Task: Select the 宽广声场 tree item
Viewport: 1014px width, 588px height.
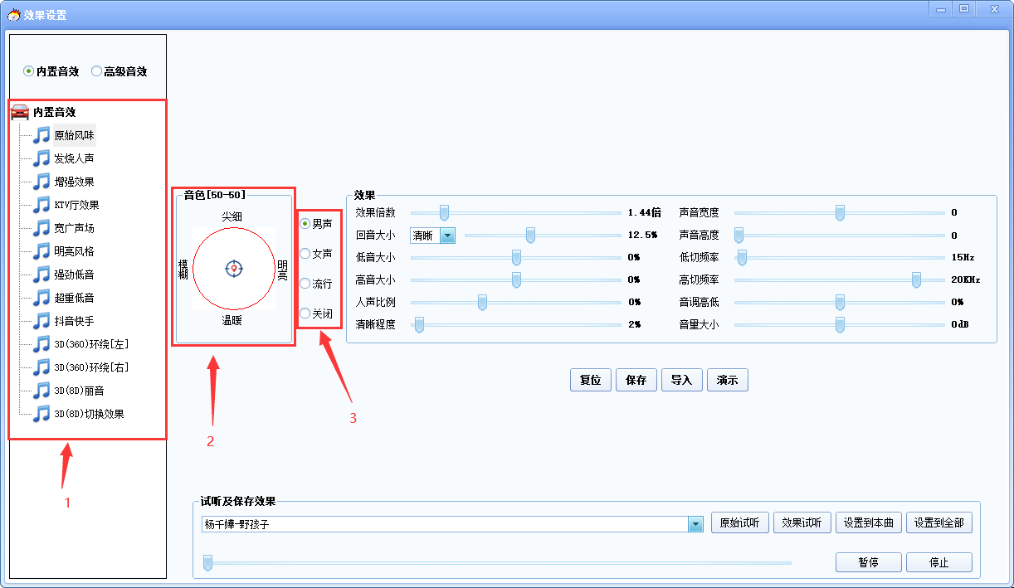Action: pyautogui.click(x=74, y=228)
